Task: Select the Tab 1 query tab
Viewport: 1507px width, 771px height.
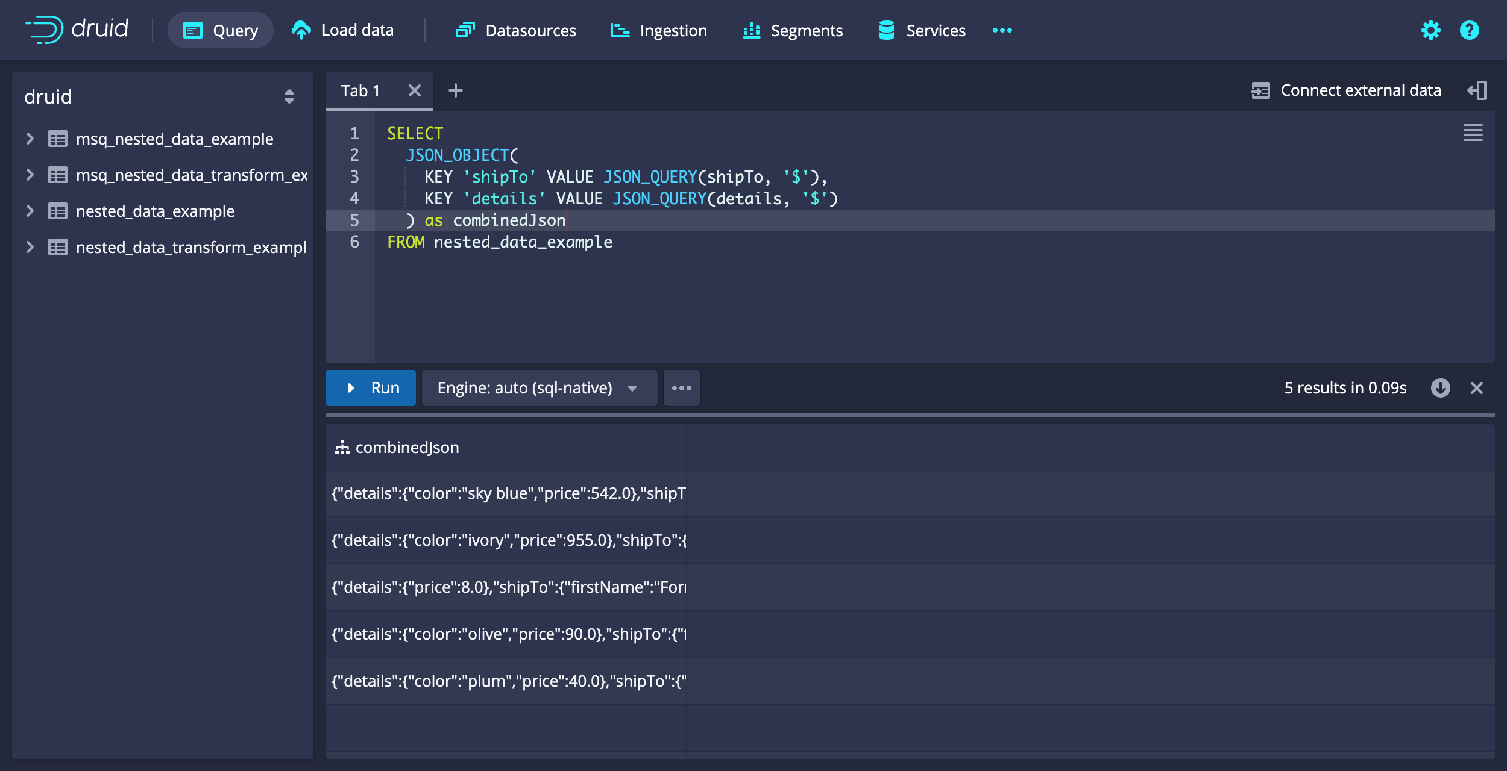Action: pyautogui.click(x=360, y=90)
